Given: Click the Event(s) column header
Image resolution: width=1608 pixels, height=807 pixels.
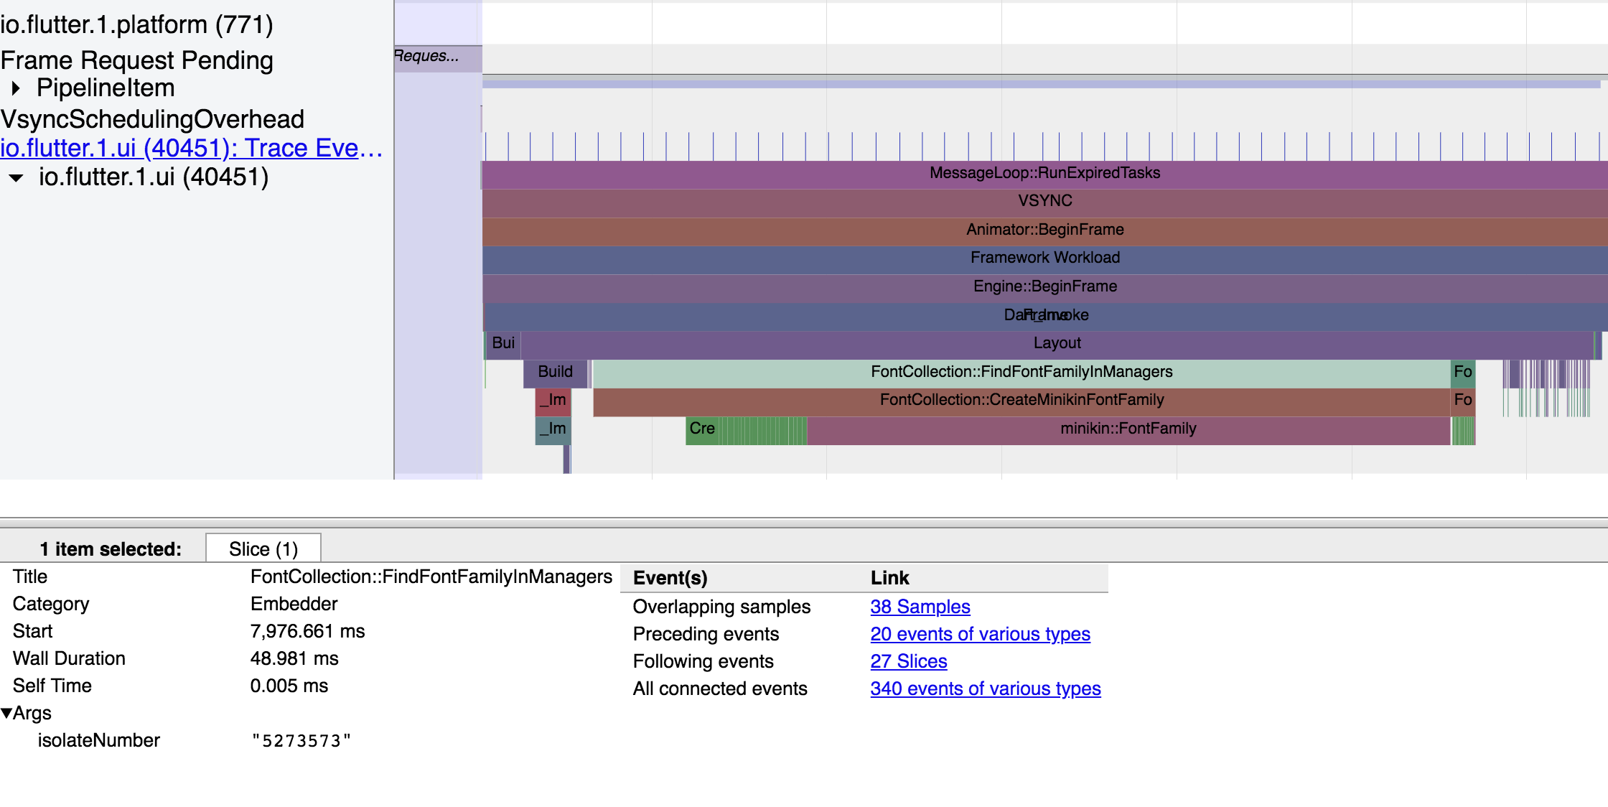Looking at the screenshot, I should point(670,578).
